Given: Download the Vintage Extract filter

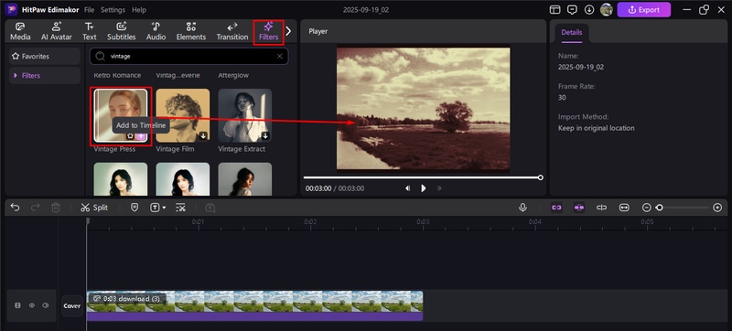Looking at the screenshot, I should [265, 136].
